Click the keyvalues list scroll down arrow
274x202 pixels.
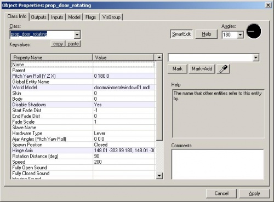click(x=159, y=176)
